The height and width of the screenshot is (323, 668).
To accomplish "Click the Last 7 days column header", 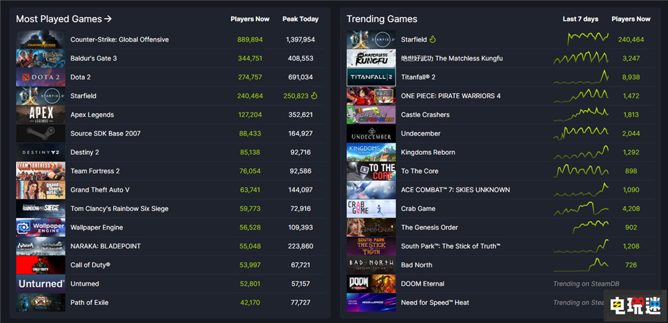I will (580, 19).
